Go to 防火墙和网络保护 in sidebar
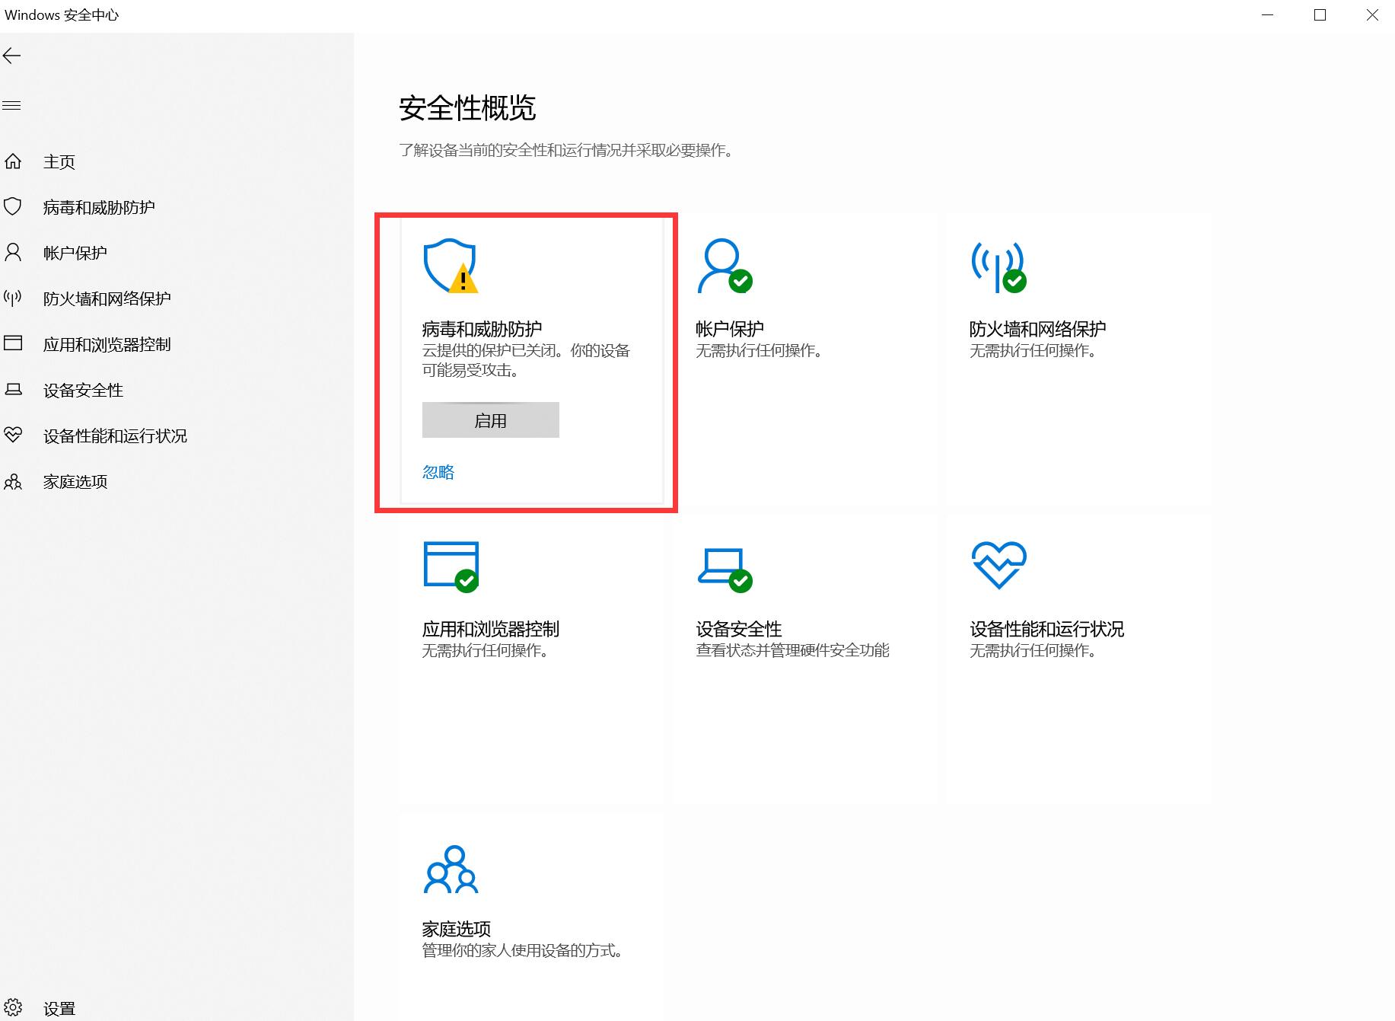The width and height of the screenshot is (1395, 1021). 107,299
